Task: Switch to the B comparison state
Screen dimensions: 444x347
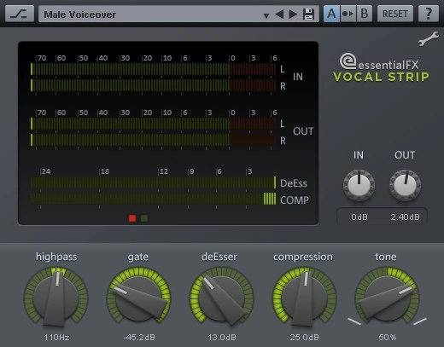Action: click(x=364, y=14)
